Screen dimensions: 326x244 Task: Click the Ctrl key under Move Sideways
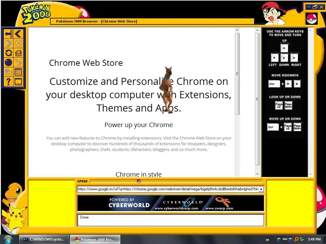point(274,84)
